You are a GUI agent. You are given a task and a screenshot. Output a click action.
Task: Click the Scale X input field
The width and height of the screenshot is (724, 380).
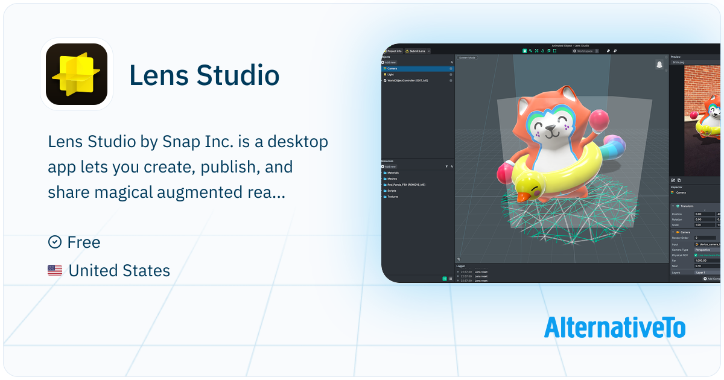704,225
